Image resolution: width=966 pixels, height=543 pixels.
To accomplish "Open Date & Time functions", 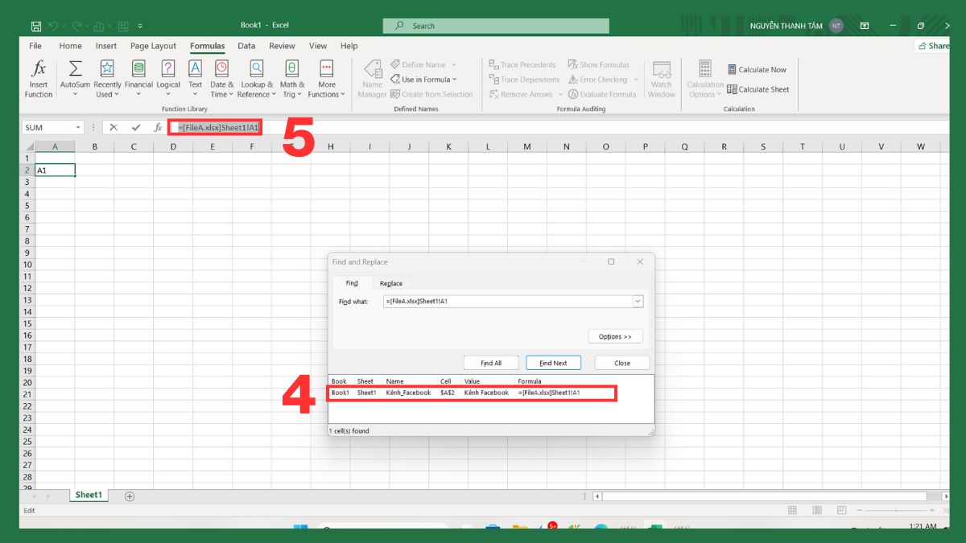I will click(x=221, y=79).
